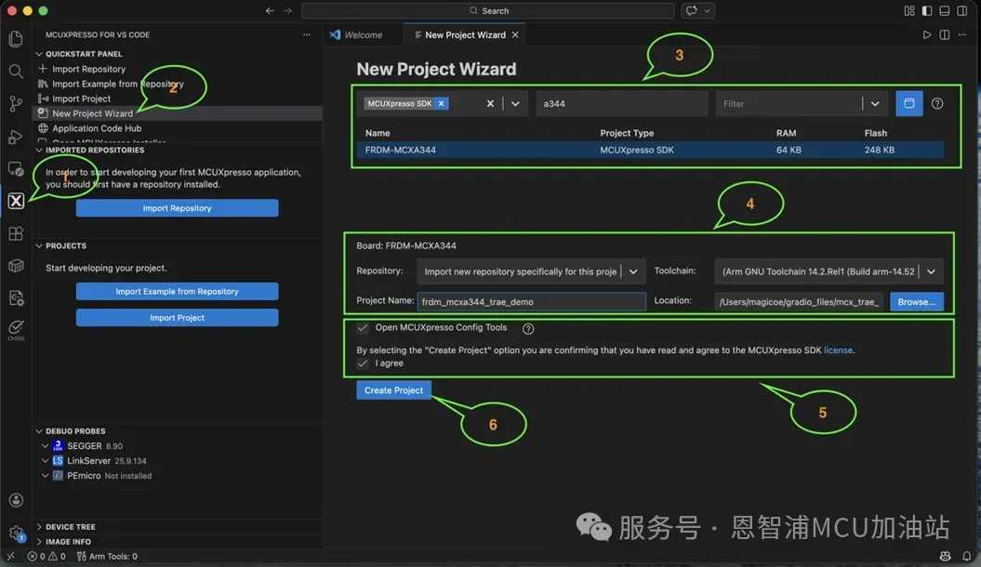Image resolution: width=981 pixels, height=567 pixels.
Task: Select the MCUXpresso X icon in activity bar
Action: pos(16,201)
